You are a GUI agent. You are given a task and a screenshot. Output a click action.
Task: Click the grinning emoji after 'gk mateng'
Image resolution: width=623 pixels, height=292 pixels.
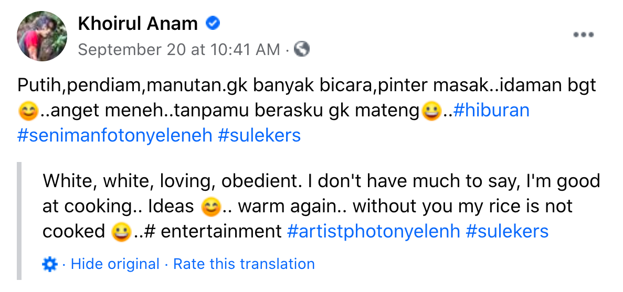tap(431, 111)
